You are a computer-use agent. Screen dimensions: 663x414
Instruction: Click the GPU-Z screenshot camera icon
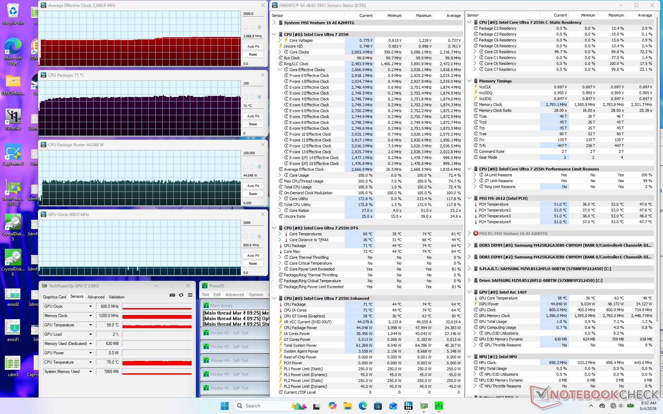click(x=172, y=295)
